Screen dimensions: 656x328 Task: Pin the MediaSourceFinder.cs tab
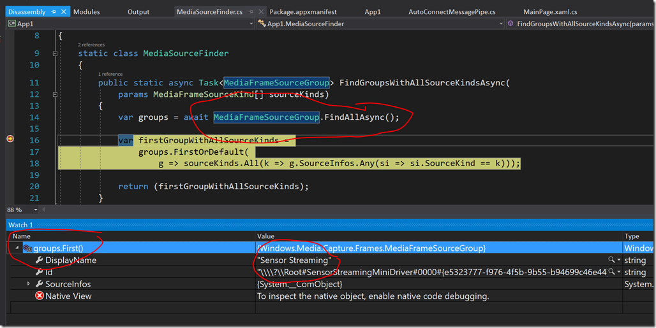251,11
